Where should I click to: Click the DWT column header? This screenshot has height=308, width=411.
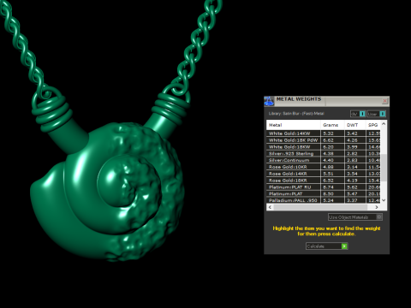(355, 125)
